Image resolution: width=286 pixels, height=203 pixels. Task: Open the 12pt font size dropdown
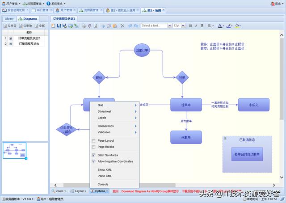(183, 26)
